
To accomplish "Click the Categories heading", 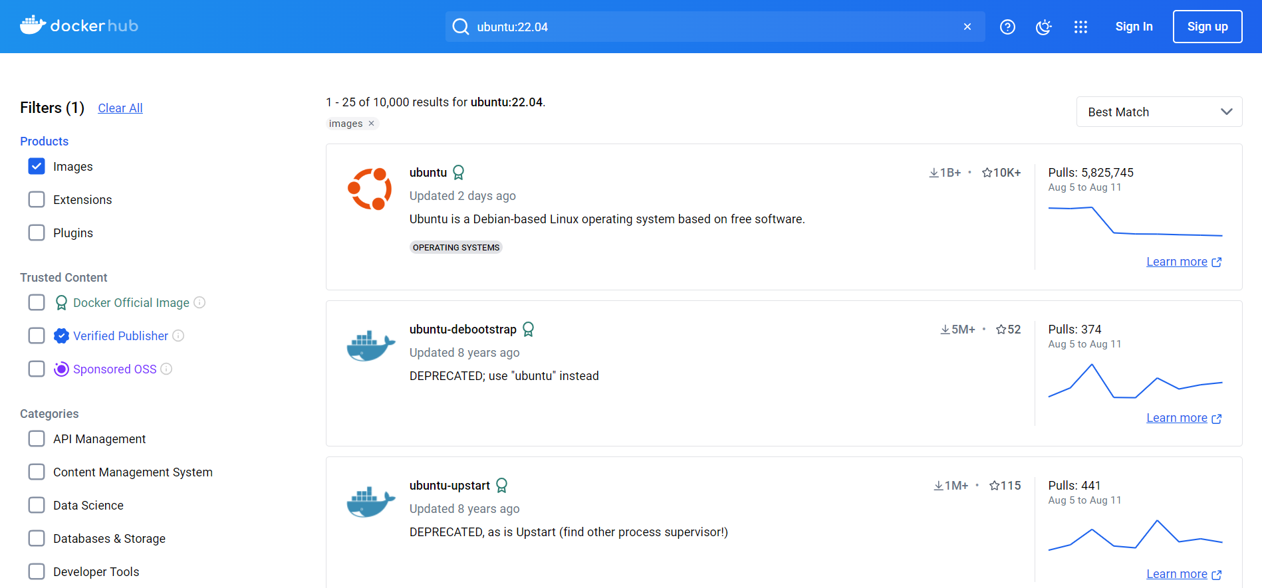I will click(49, 414).
